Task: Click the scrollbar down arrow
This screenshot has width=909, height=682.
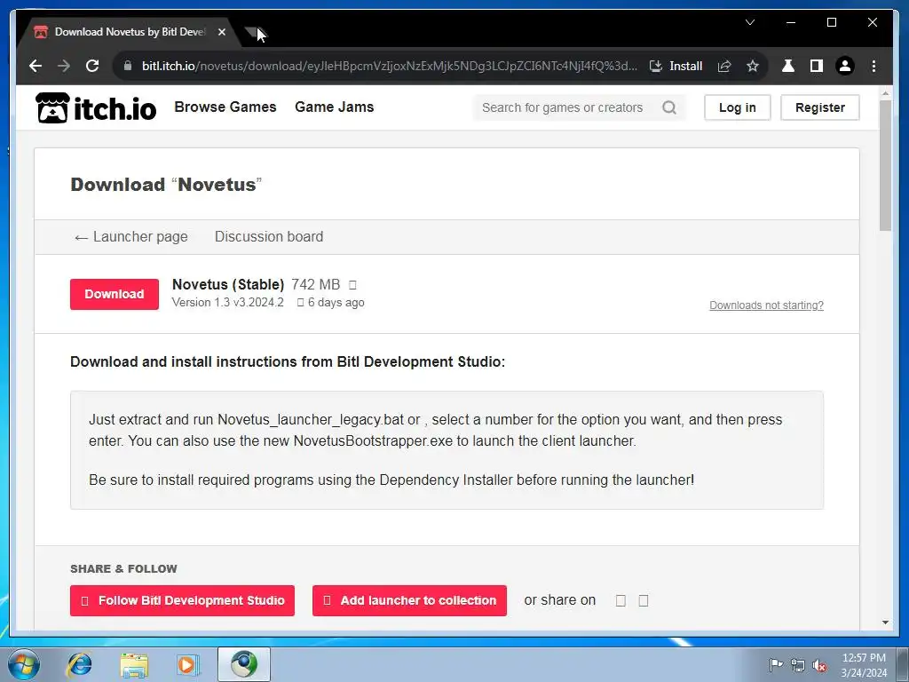Action: pyautogui.click(x=885, y=623)
